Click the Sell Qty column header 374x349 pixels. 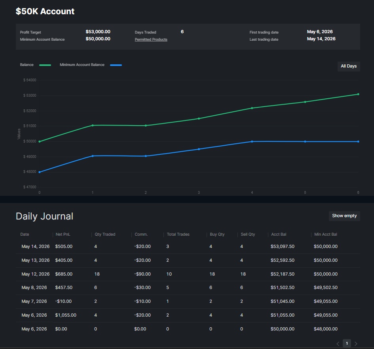pyautogui.click(x=248, y=235)
